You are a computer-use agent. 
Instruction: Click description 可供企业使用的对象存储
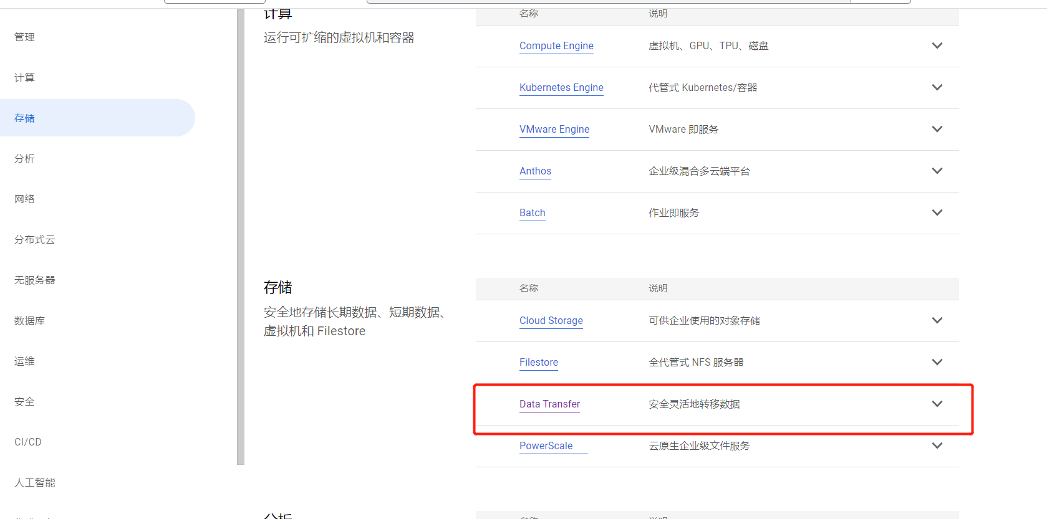(704, 320)
